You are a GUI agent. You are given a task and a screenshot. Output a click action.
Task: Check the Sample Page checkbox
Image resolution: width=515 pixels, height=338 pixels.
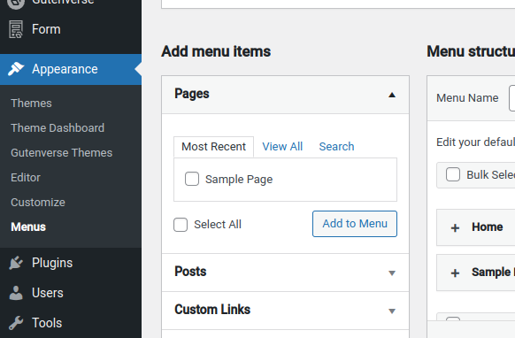click(x=192, y=179)
